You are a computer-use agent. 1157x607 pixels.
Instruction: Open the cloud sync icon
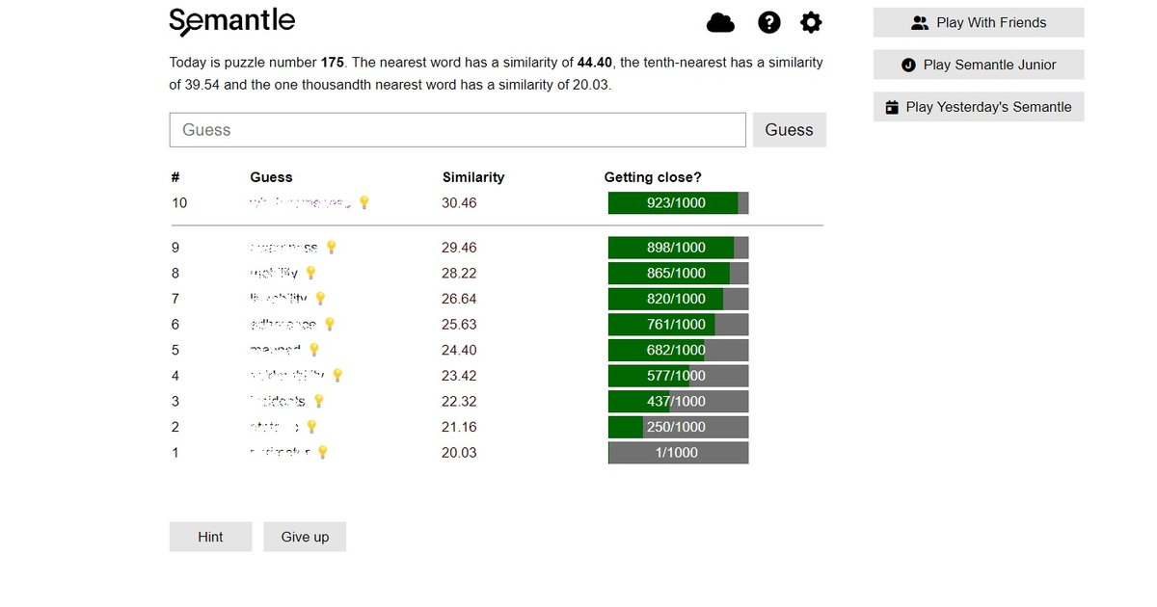[720, 22]
